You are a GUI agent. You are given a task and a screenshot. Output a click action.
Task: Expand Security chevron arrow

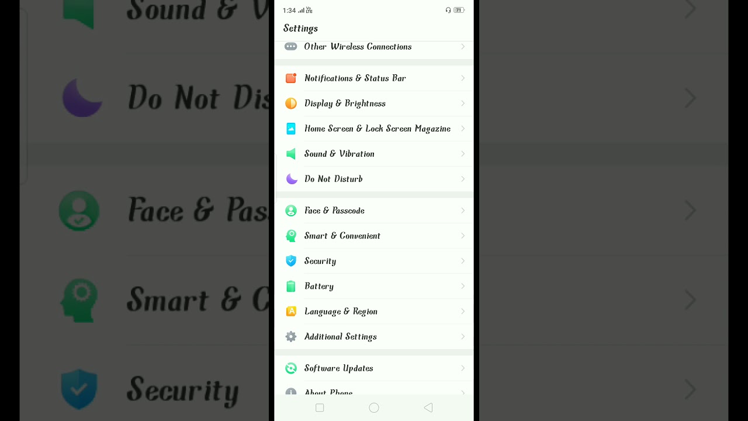[x=462, y=261]
